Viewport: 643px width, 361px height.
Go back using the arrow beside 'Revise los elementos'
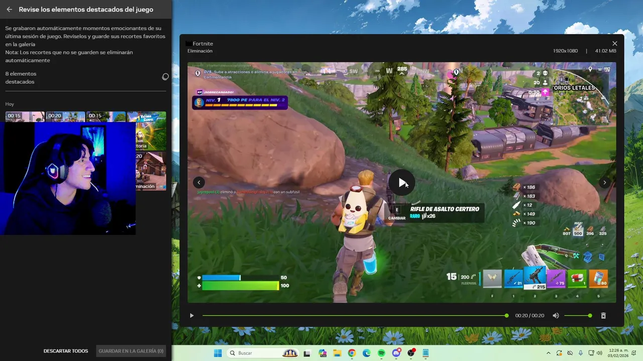pyautogui.click(x=9, y=10)
